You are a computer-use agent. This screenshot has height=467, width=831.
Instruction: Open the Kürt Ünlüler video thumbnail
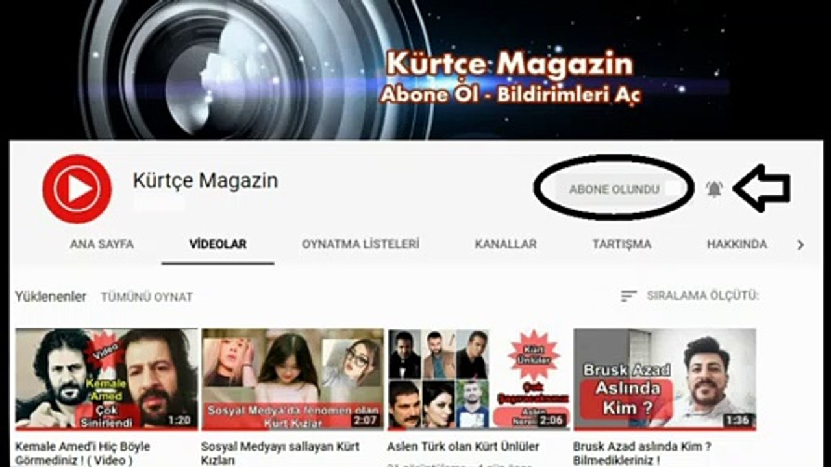(478, 379)
